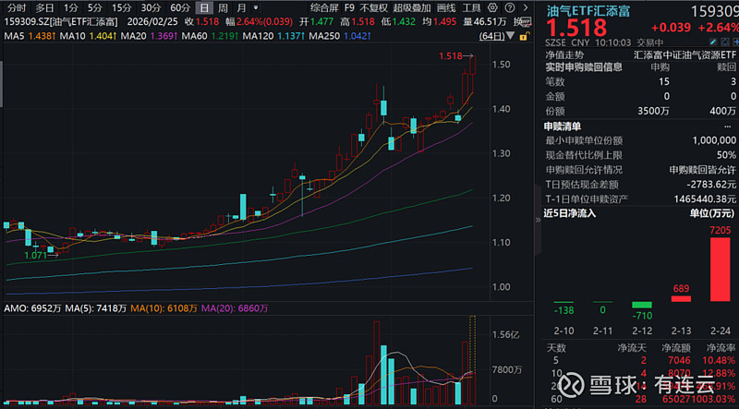
Task: Open chart settings gear icon
Action: [492, 7]
